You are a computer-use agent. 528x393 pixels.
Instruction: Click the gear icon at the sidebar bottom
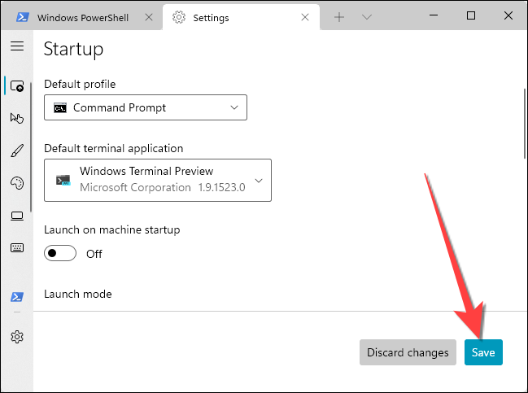pyautogui.click(x=16, y=336)
